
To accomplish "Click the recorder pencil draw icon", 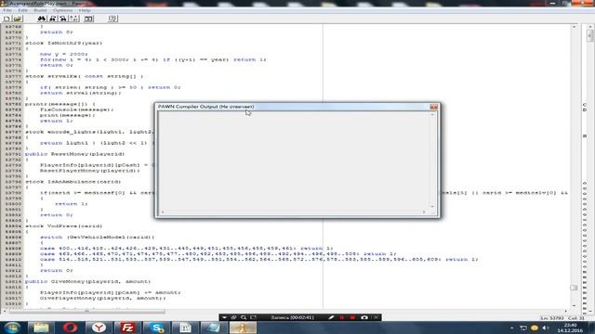I will click(x=331, y=317).
